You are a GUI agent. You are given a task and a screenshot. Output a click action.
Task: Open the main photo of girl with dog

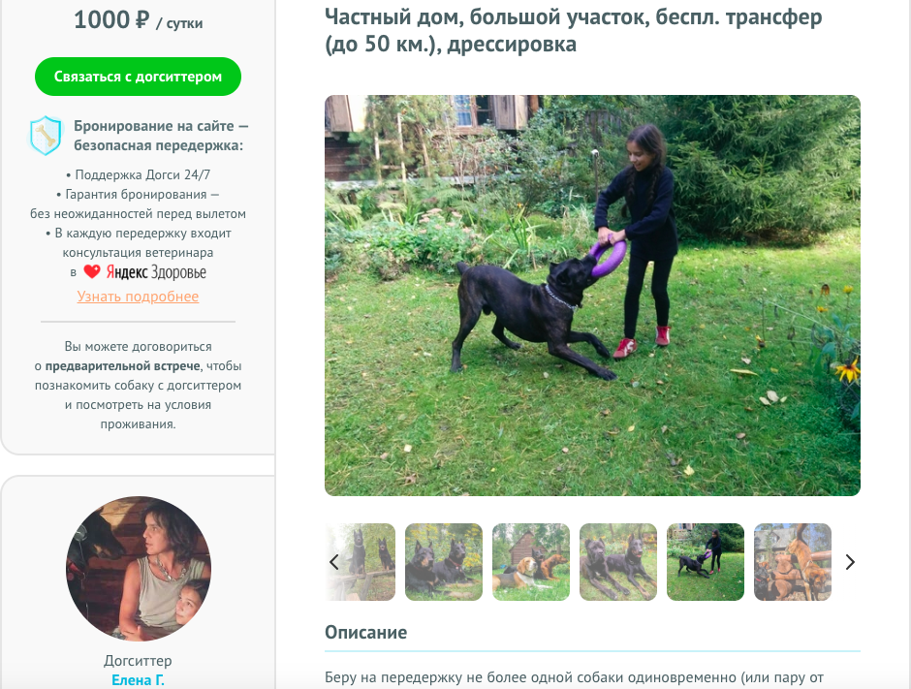[592, 296]
